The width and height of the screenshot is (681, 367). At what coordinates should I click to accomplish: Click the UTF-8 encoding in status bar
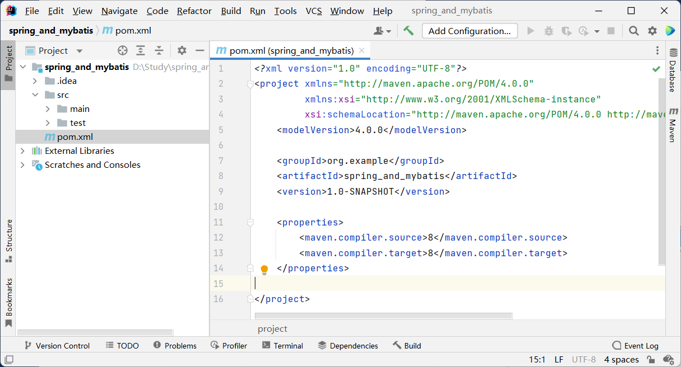(x=584, y=360)
